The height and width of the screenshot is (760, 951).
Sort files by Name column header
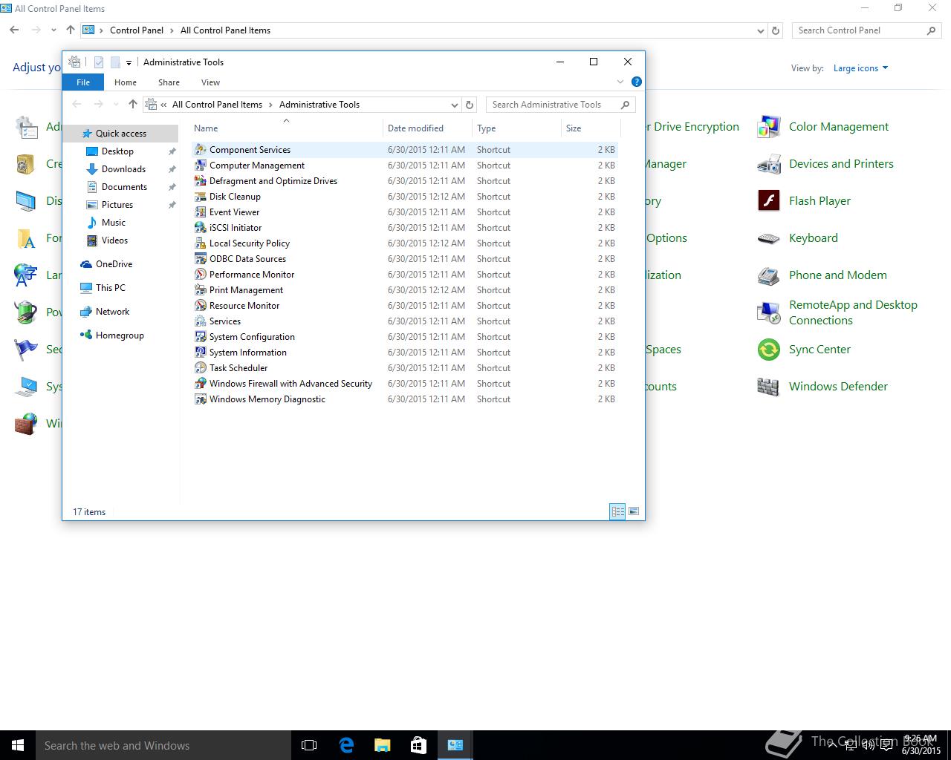tap(287, 128)
